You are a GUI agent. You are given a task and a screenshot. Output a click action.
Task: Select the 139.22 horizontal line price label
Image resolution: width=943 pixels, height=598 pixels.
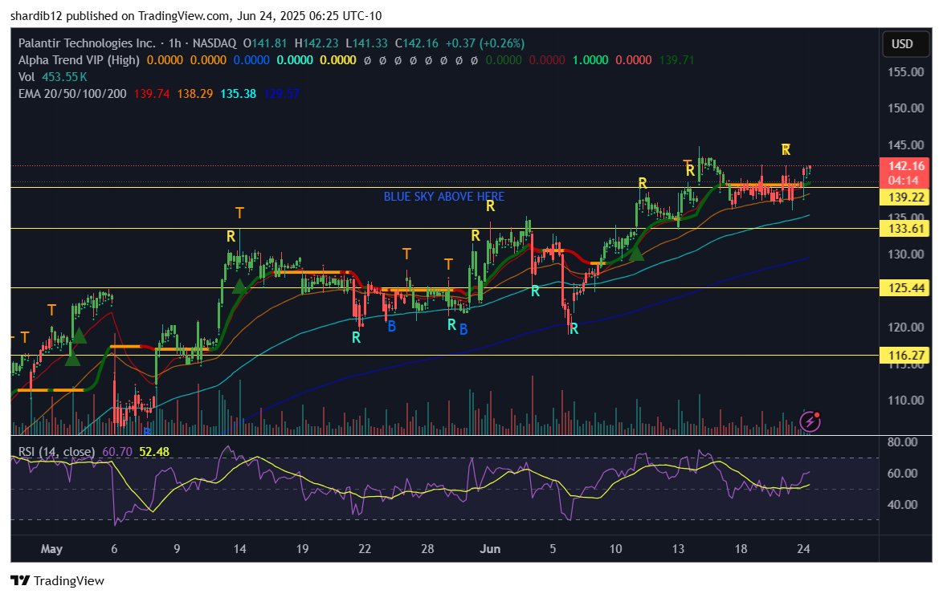click(905, 197)
